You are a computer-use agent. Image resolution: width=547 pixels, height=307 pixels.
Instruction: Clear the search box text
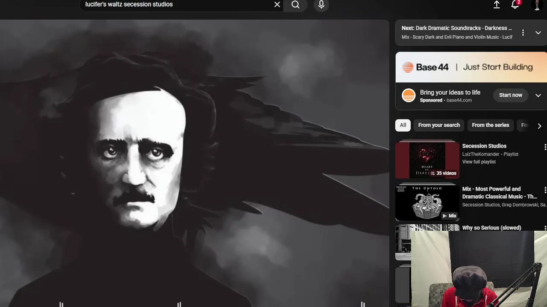(x=277, y=5)
